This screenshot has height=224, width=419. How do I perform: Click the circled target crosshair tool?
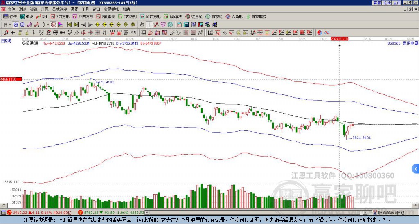(x=83, y=33)
